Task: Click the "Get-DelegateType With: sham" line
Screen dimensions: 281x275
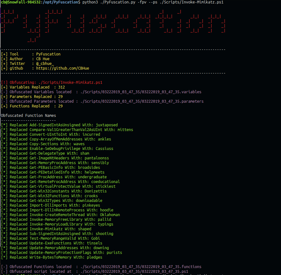Action: (x=45, y=153)
